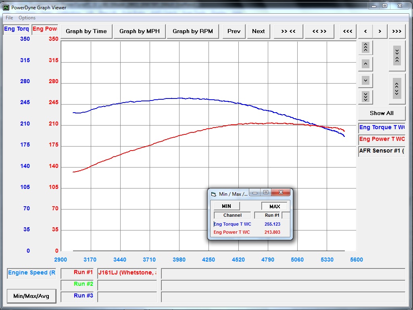Jump far right with the '>>>' button
This screenshot has height=310, width=413.
397,31
